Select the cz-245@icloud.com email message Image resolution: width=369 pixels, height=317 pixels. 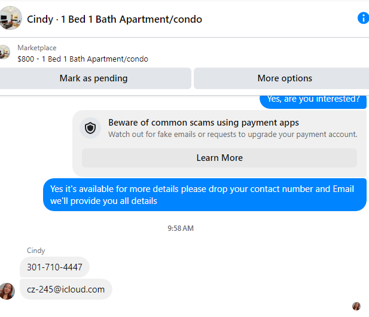tap(66, 289)
